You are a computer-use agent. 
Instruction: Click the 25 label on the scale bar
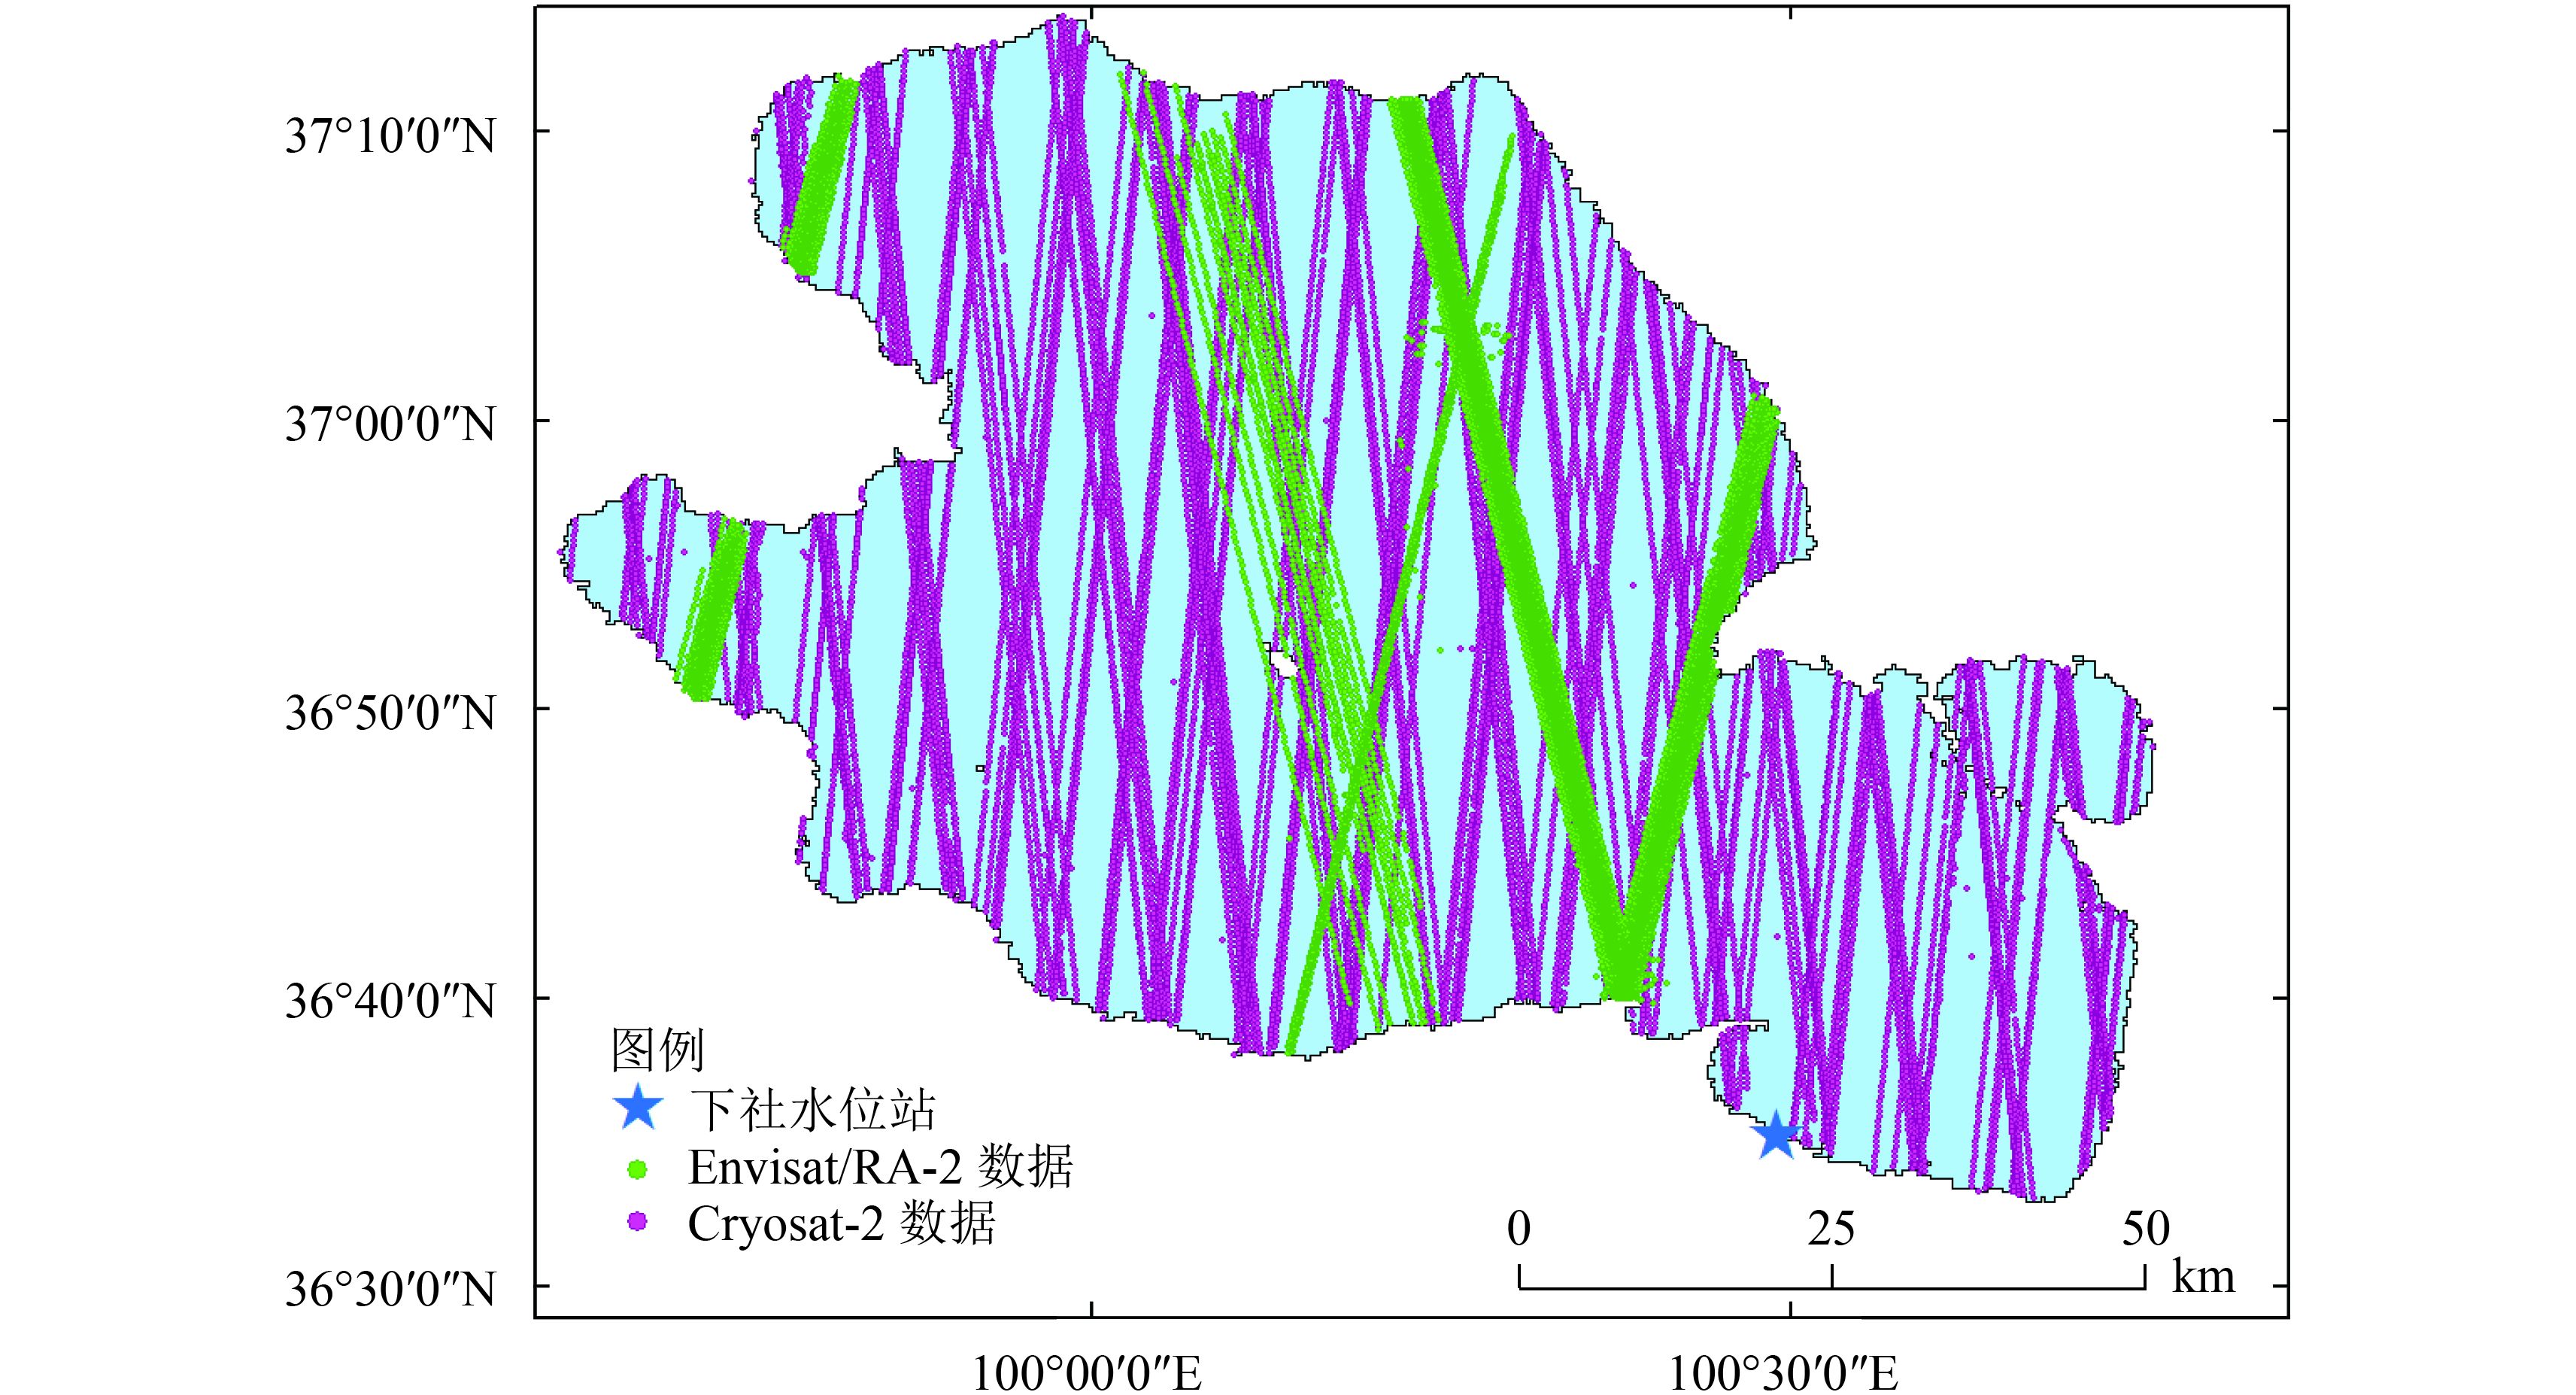coord(1830,1228)
